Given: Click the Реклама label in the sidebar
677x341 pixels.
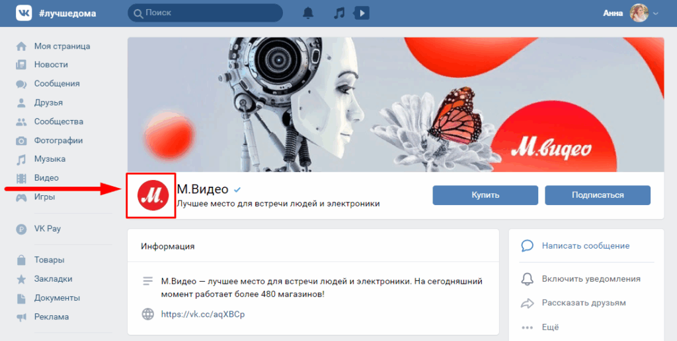Looking at the screenshot, I should click(x=52, y=317).
